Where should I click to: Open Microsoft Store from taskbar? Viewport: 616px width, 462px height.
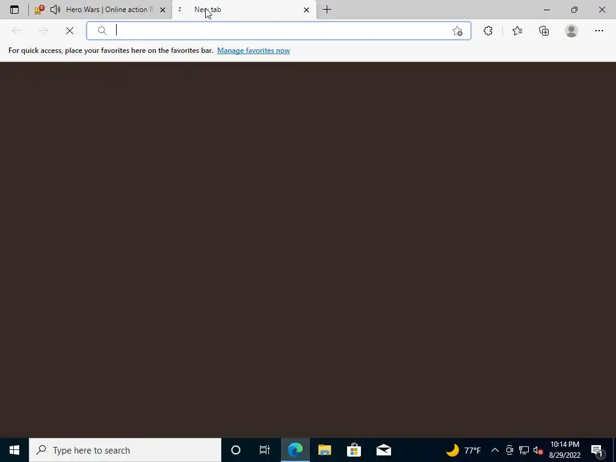point(354,450)
